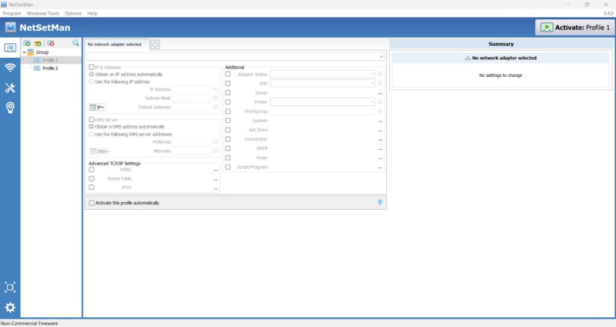Image resolution: width=616 pixels, height=327 pixels.
Task: Check the IPv6 checkbox
Action: point(91,188)
